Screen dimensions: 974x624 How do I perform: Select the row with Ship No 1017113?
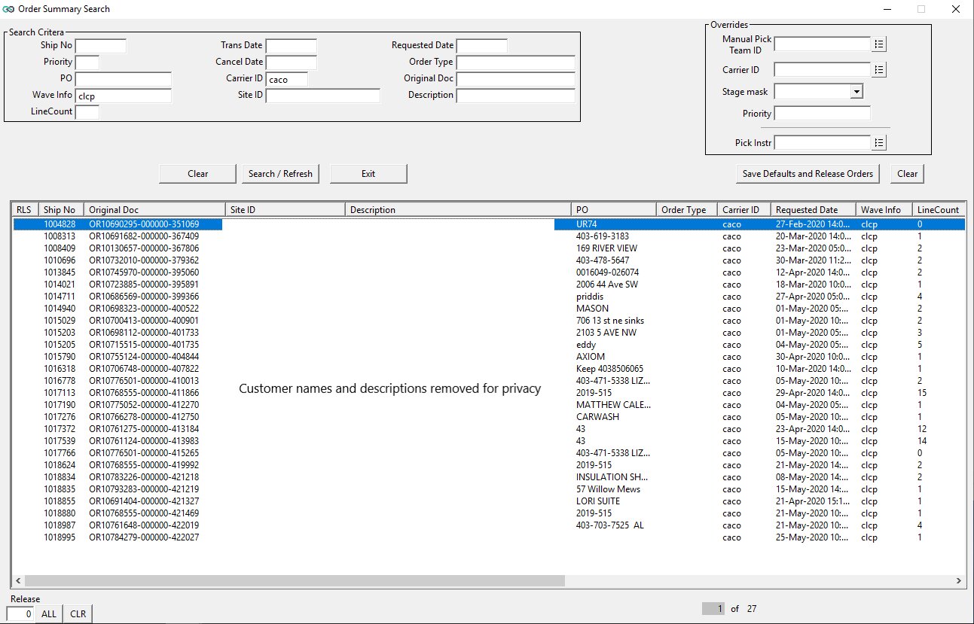[x=60, y=393]
